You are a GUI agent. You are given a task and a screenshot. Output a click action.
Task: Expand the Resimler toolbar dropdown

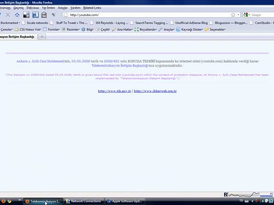point(71,29)
